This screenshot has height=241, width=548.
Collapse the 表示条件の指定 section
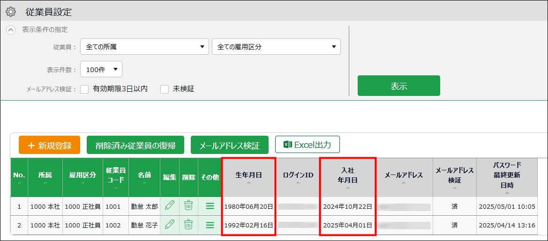11,30
